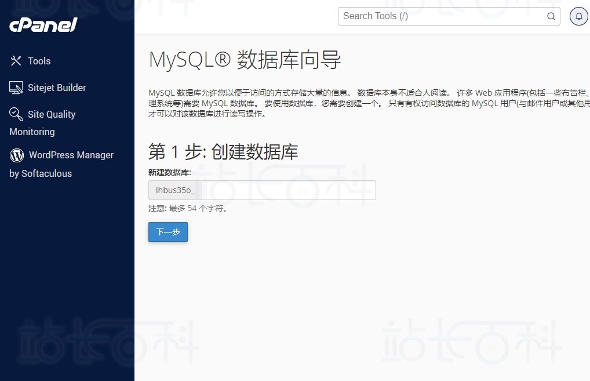
Task: Click the 第 1 步: 创建数据库 heading
Action: coord(223,152)
